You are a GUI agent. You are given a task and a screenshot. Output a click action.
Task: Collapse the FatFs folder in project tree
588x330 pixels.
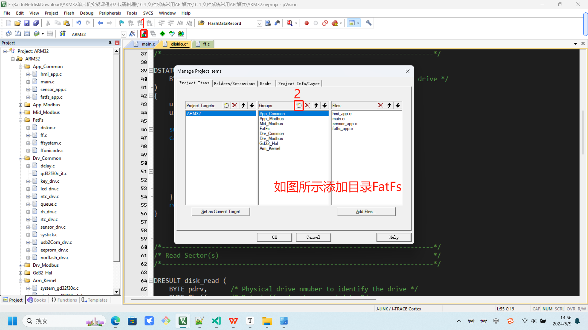click(21, 120)
